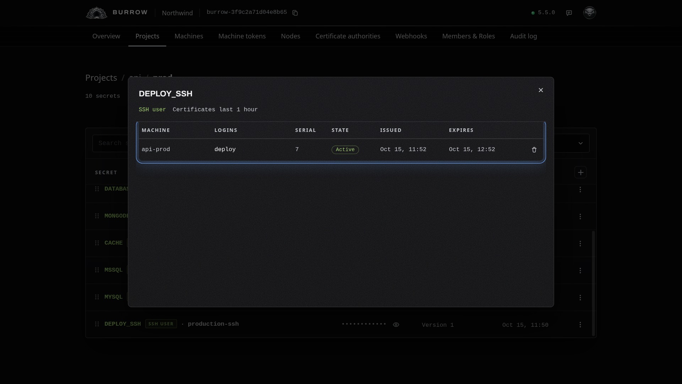The height and width of the screenshot is (384, 682).
Task: Open more options for MONGODB row
Action: [580, 217]
